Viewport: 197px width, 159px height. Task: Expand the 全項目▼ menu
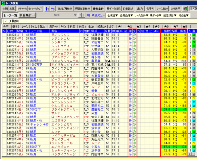coord(113,15)
